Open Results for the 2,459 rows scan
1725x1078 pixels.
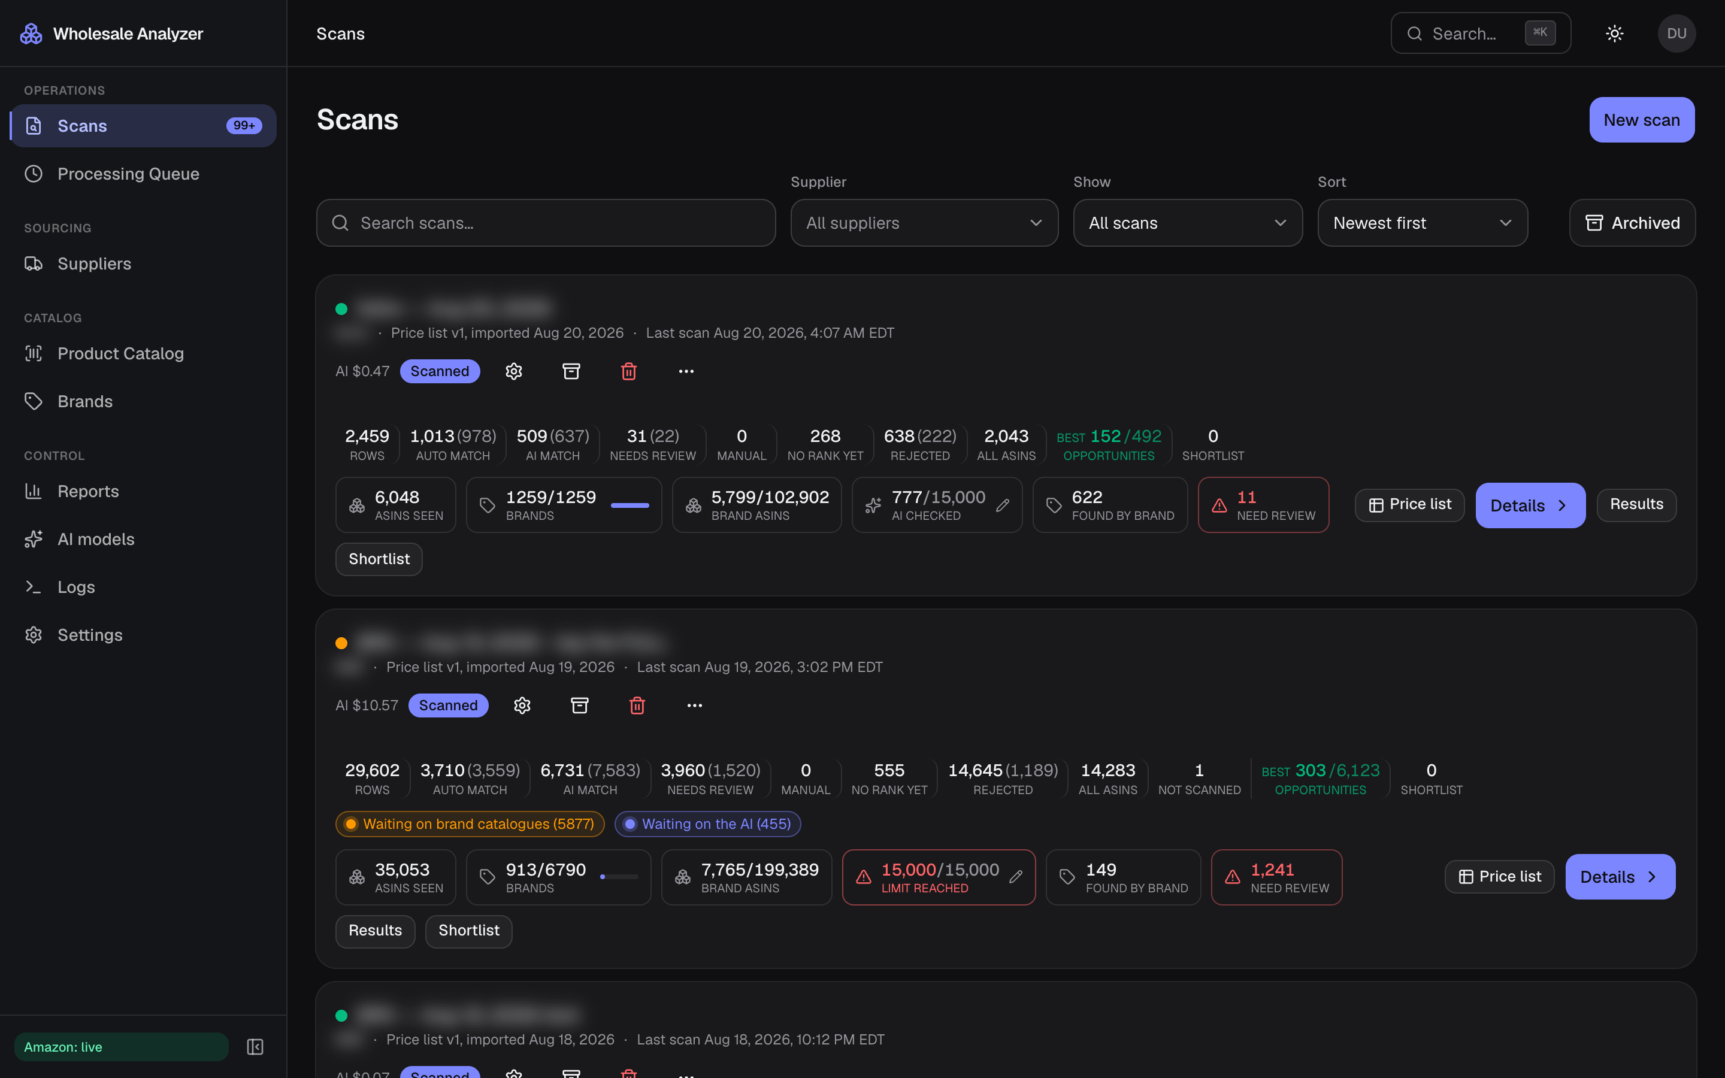[1636, 505]
